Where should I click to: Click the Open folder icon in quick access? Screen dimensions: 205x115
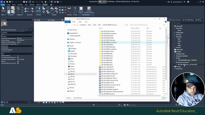click(x=7, y=2)
